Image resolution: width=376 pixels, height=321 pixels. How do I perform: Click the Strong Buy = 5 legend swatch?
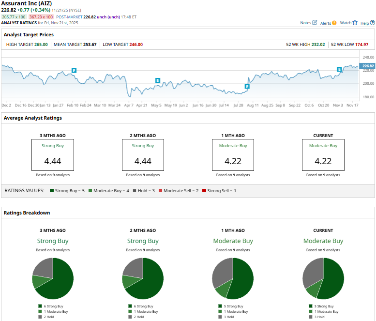[52, 191]
